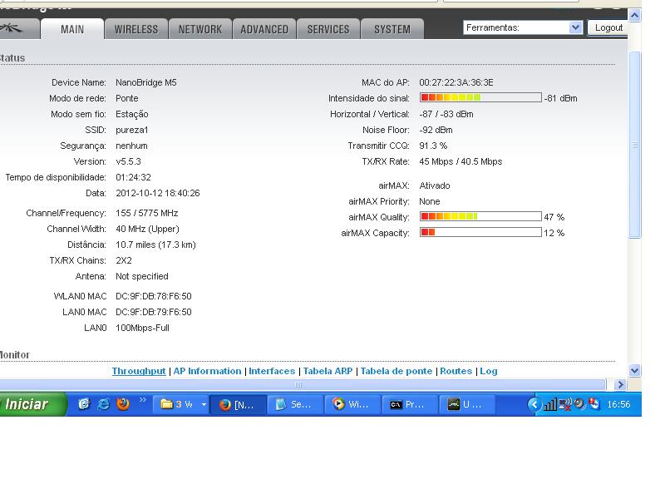The image size is (665, 499).
Task: Select the uptime value 01:24:32
Action: click(x=133, y=177)
